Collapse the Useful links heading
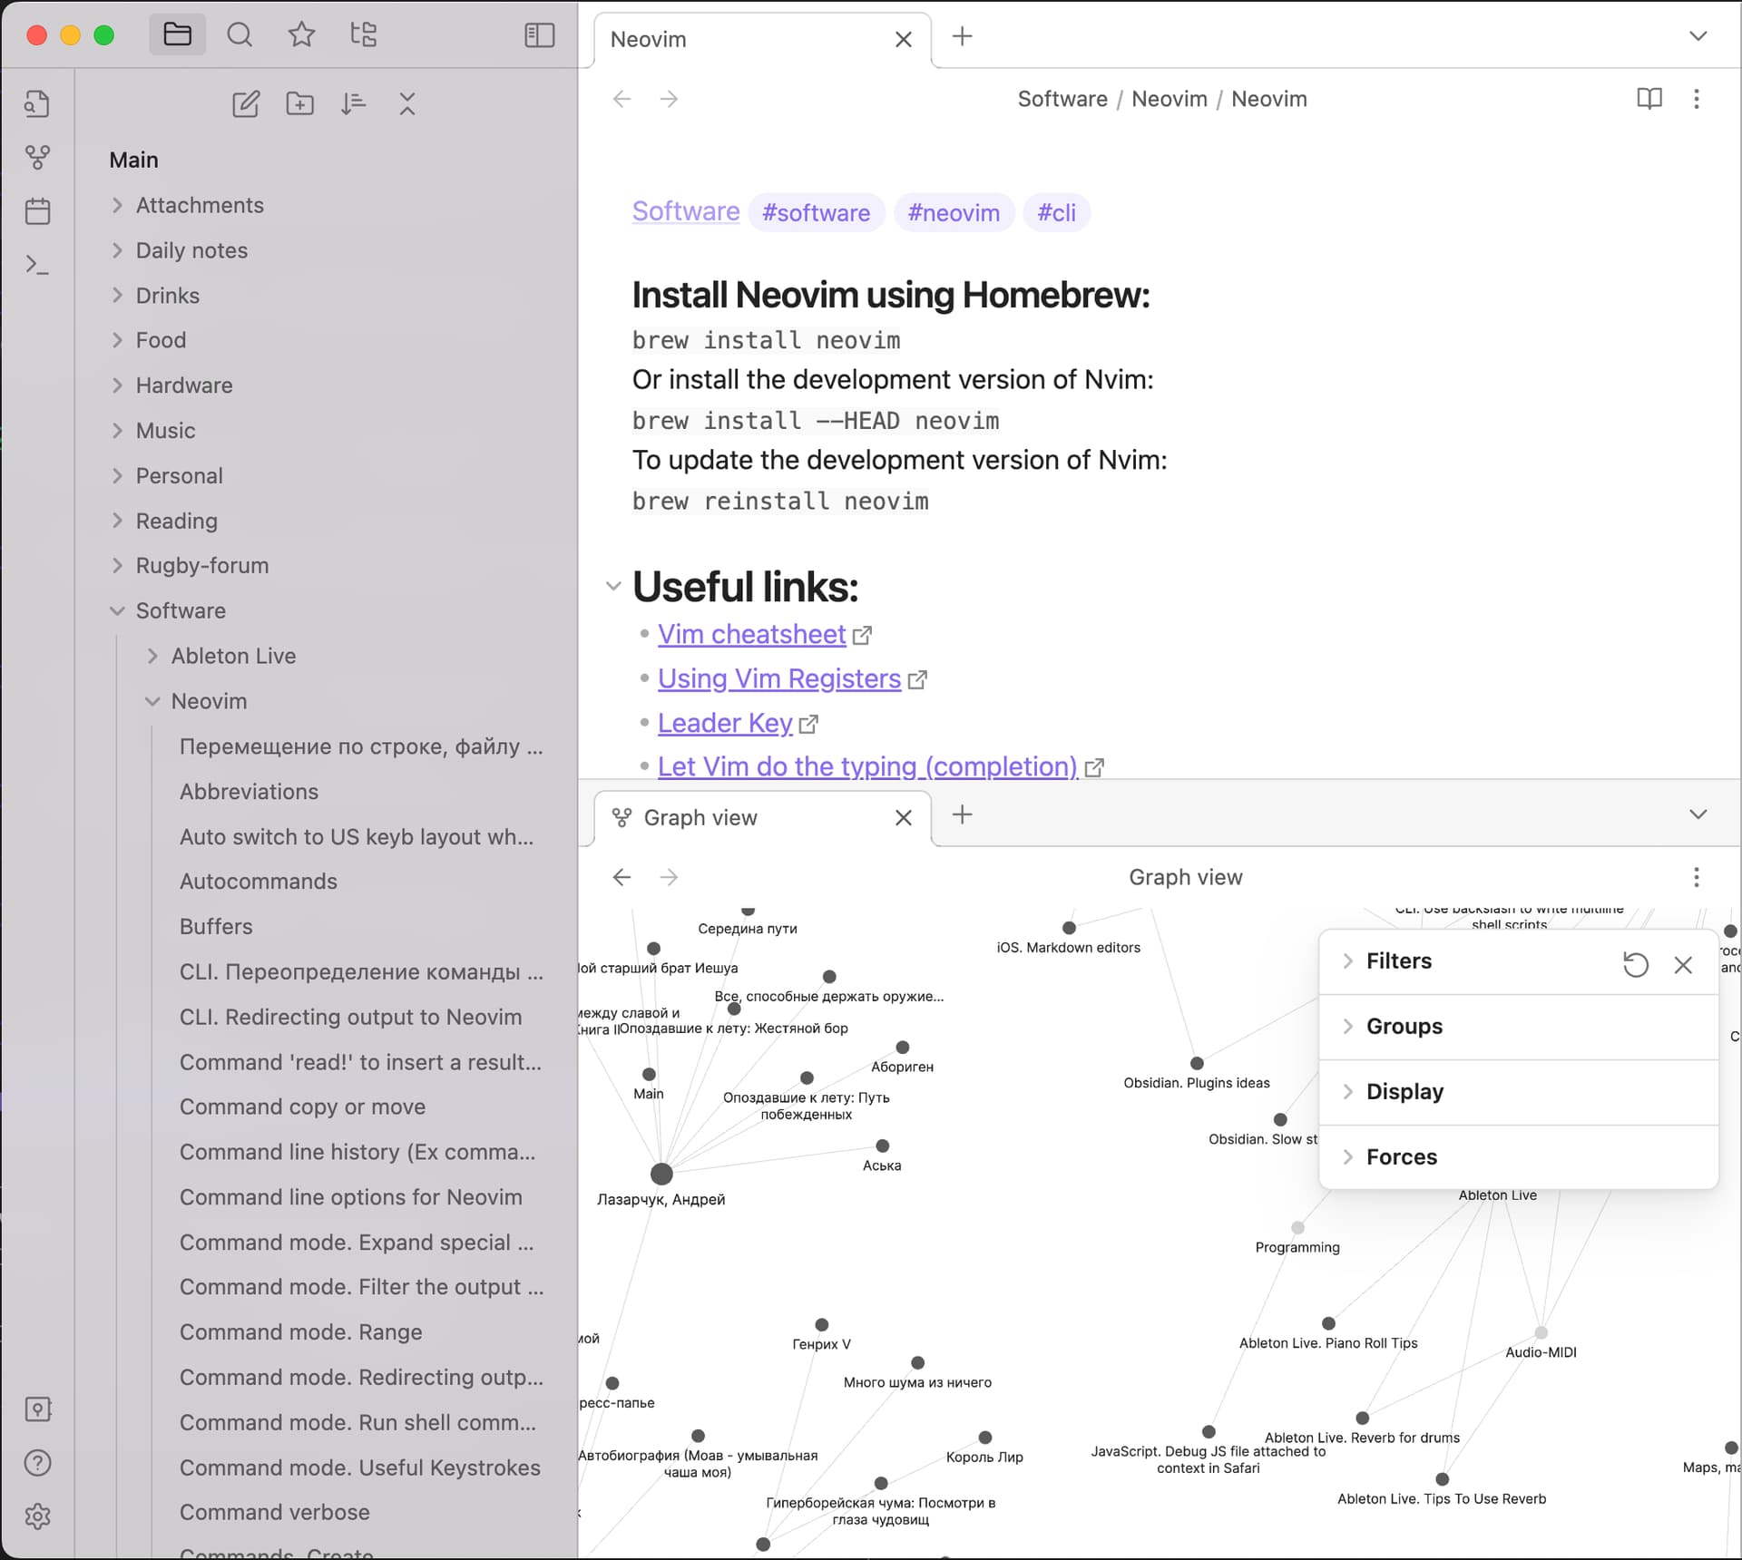Viewport: 1742px width, 1560px height. coord(612,586)
